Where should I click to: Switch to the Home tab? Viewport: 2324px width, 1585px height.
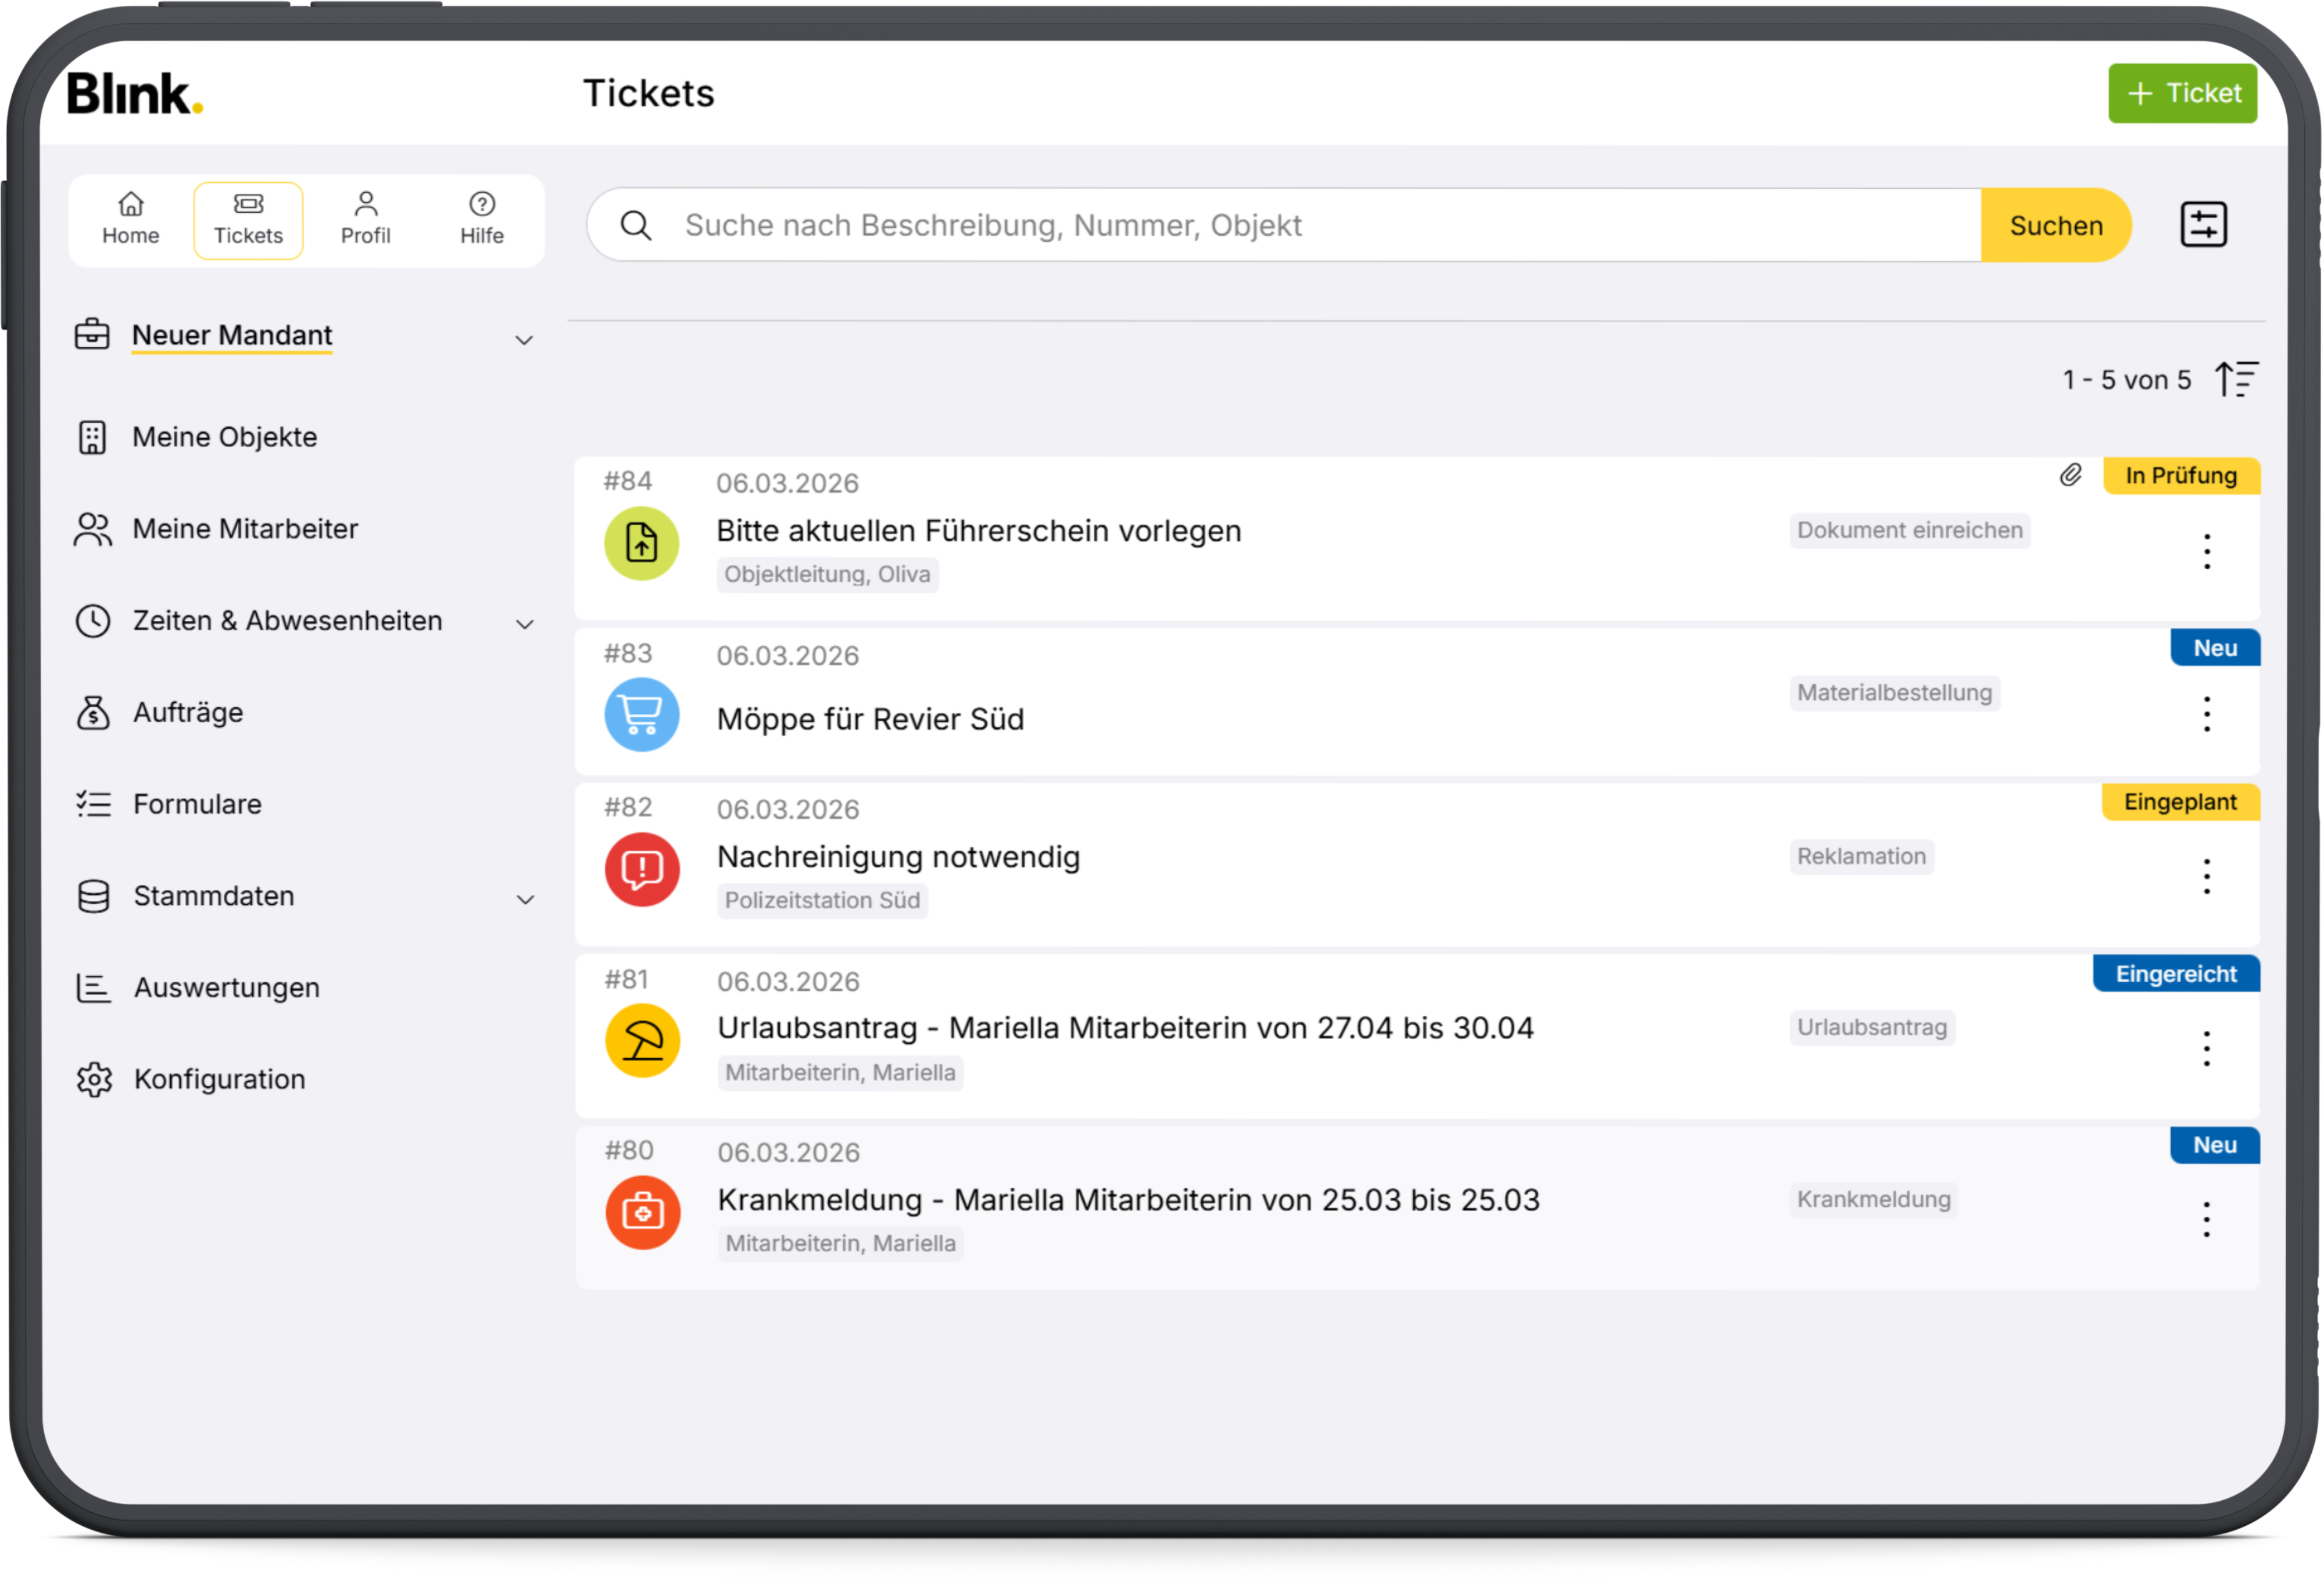(131, 220)
